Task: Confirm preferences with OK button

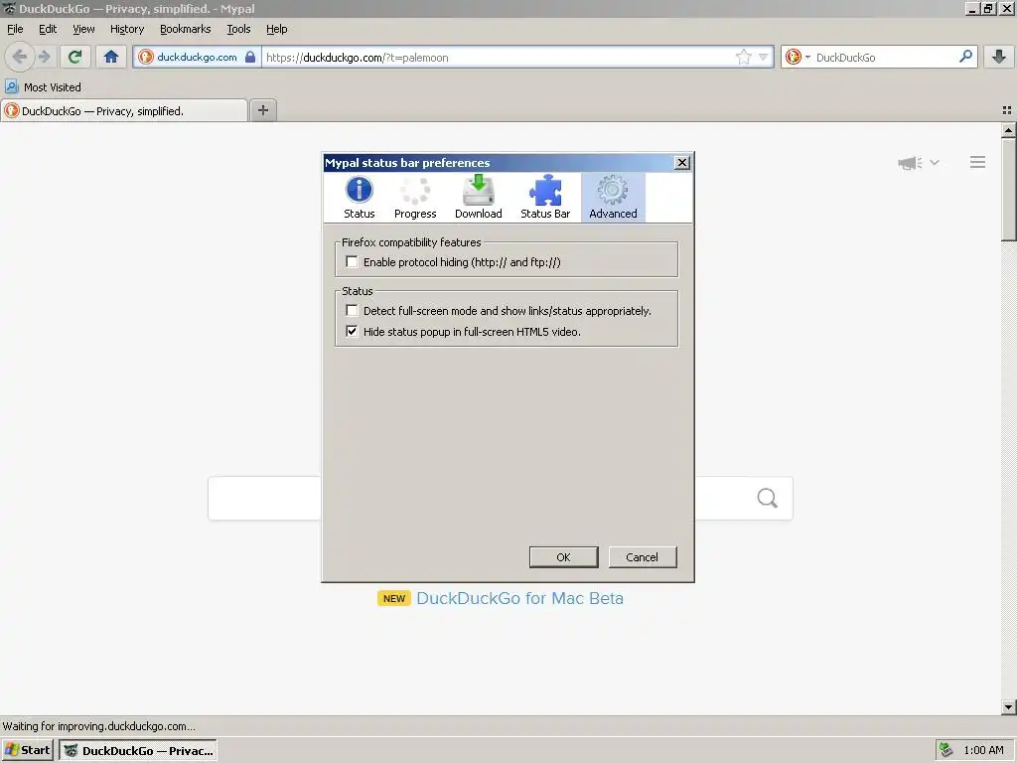Action: (563, 556)
